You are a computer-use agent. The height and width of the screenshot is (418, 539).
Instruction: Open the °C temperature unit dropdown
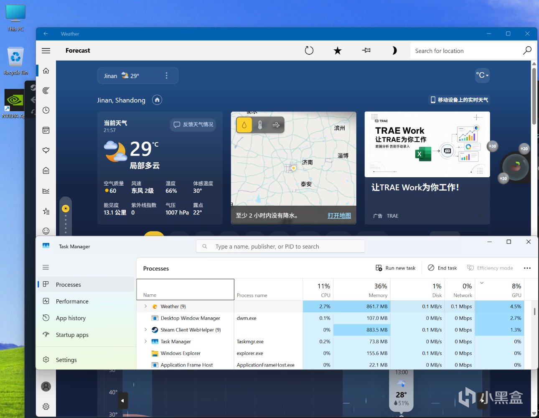point(482,75)
